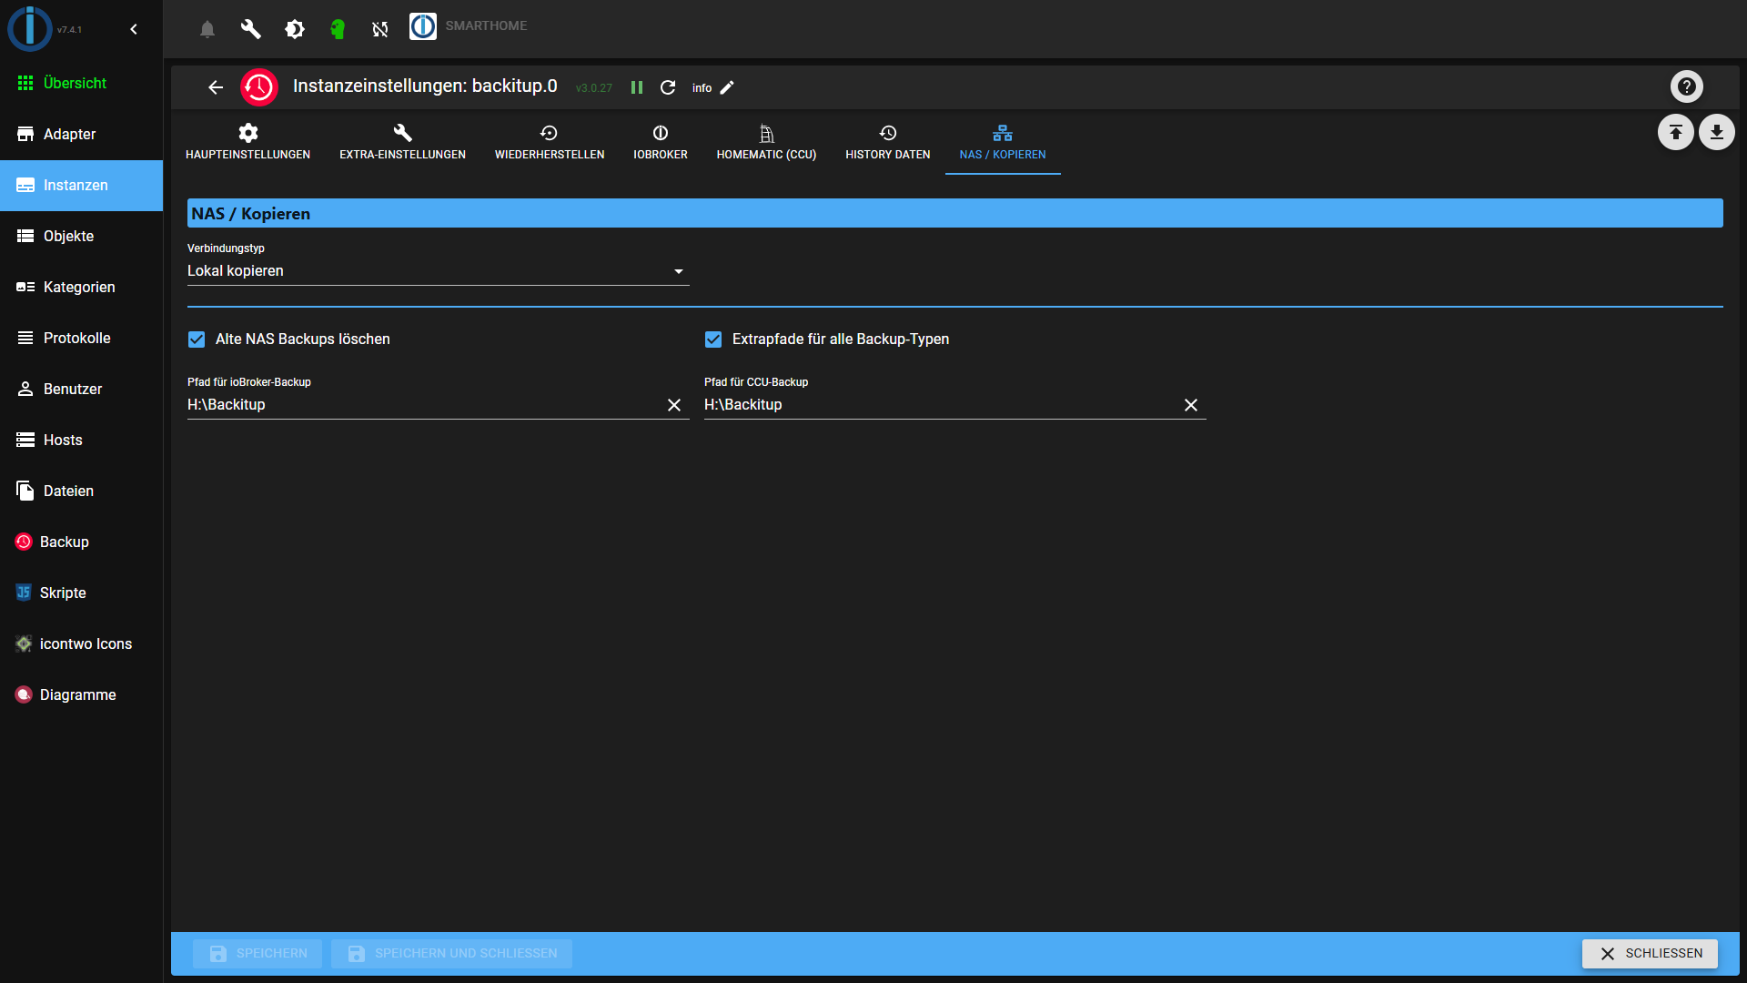This screenshot has width=1747, height=983.
Task: Collapse the sidebar with the chevron arrow
Action: (x=134, y=29)
